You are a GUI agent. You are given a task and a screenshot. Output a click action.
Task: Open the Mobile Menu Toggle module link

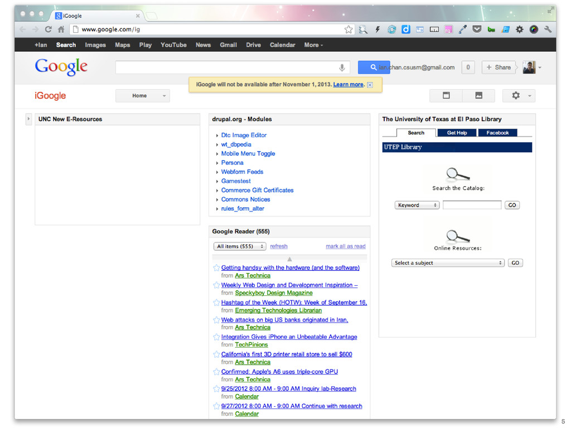(248, 154)
